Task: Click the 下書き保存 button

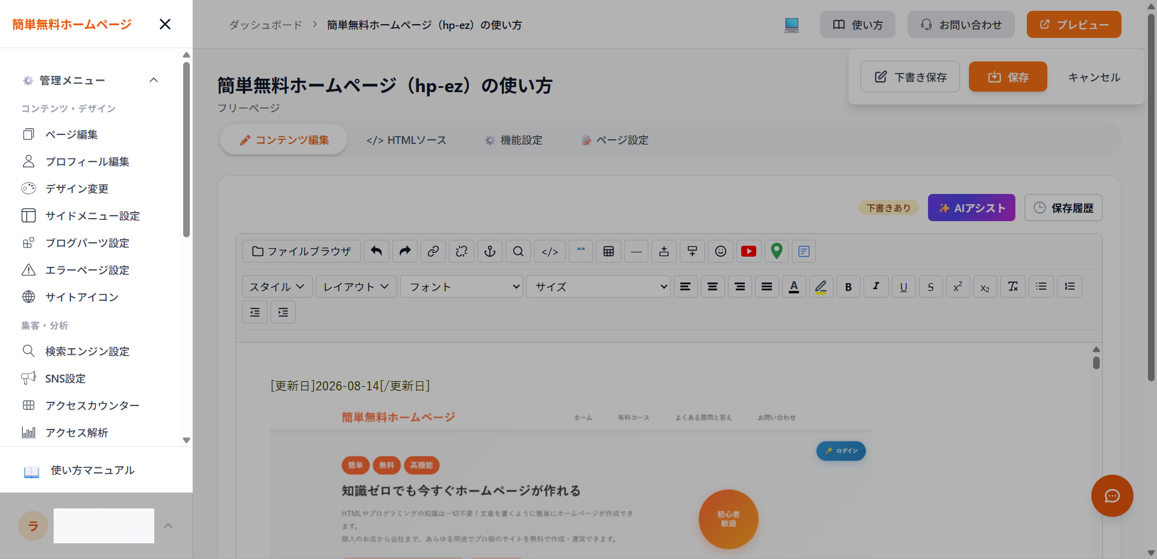Action: (x=910, y=77)
